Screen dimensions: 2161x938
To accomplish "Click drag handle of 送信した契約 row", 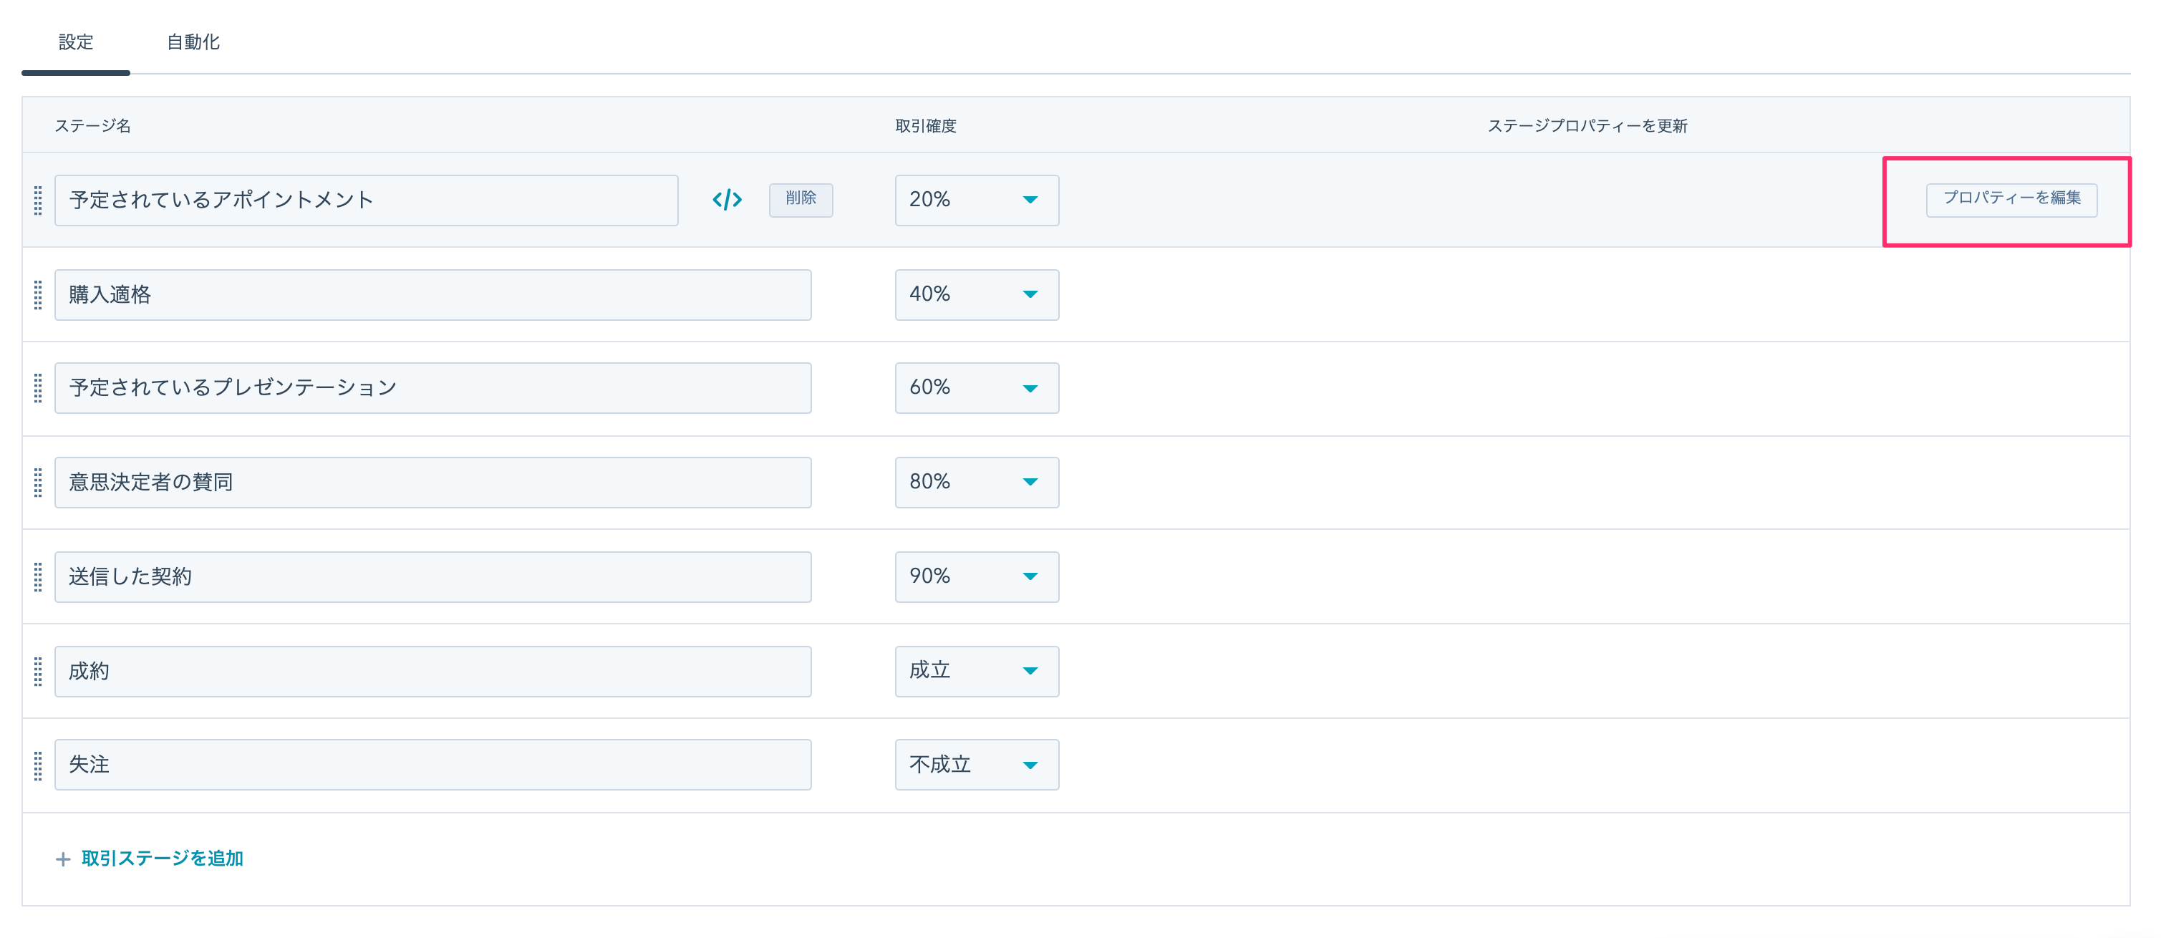I will pos(38,577).
